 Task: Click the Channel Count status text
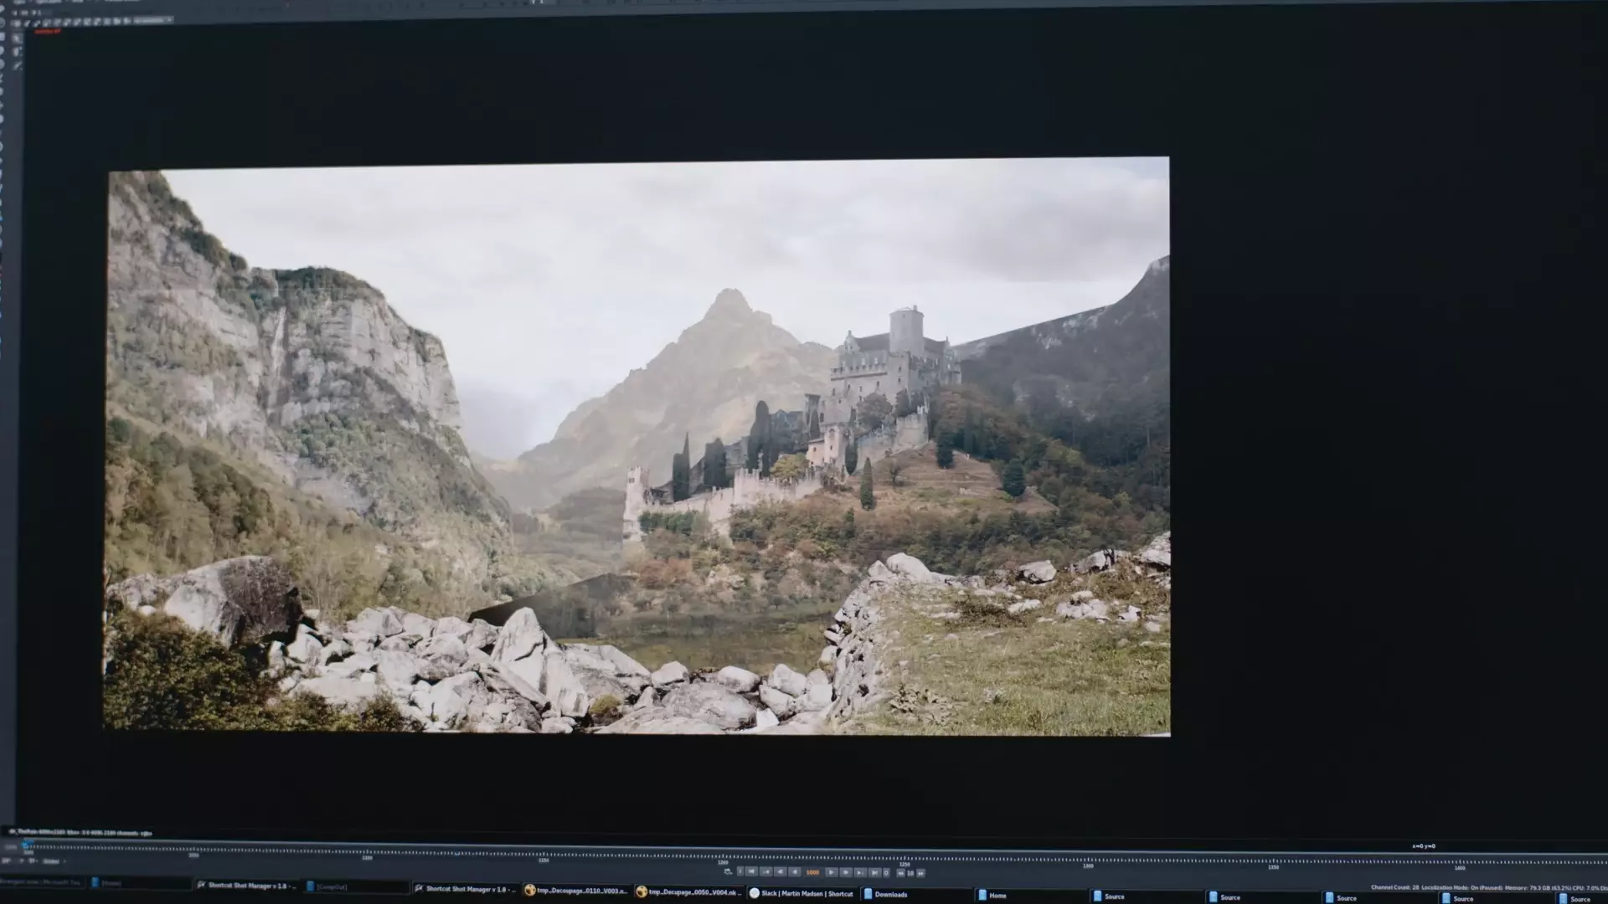point(1394,887)
